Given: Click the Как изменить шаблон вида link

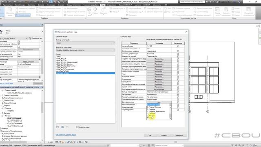Looking at the screenshot, I should point(66,135).
